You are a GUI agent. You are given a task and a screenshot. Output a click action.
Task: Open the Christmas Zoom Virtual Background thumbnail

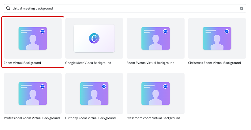tap(217, 38)
